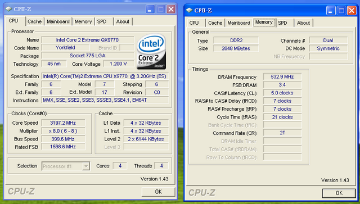Screen dimensions: 360x204
Task: Maximize the left CPU-Z window
Action: tap(161, 10)
